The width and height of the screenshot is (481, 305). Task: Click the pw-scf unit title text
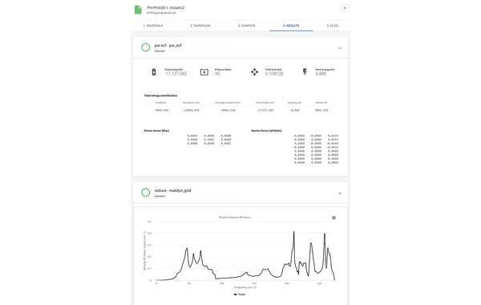coord(168,46)
